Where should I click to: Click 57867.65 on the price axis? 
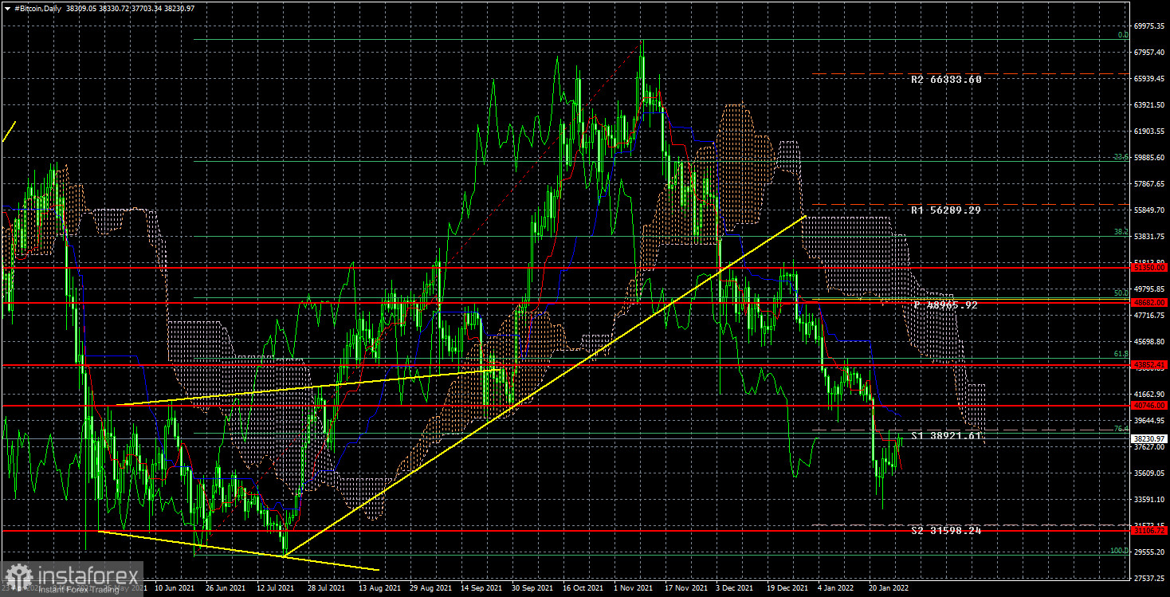[x=1149, y=184]
